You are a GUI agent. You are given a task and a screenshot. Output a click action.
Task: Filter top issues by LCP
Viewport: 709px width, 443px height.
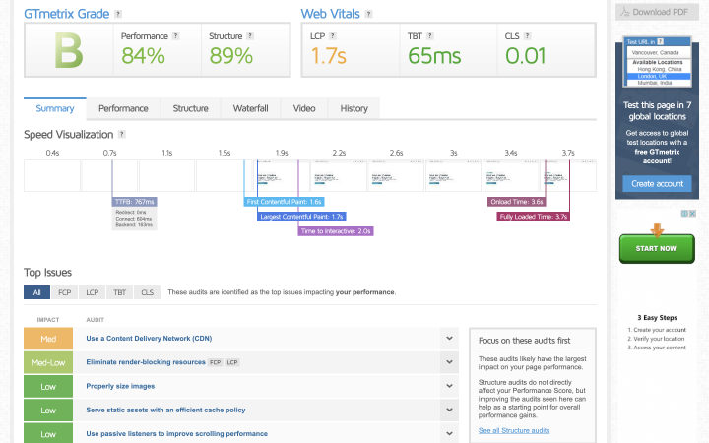click(x=93, y=292)
